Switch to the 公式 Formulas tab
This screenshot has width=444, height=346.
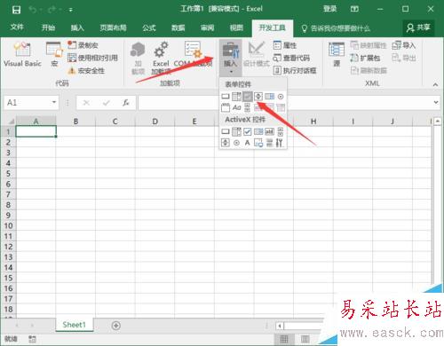click(x=149, y=28)
